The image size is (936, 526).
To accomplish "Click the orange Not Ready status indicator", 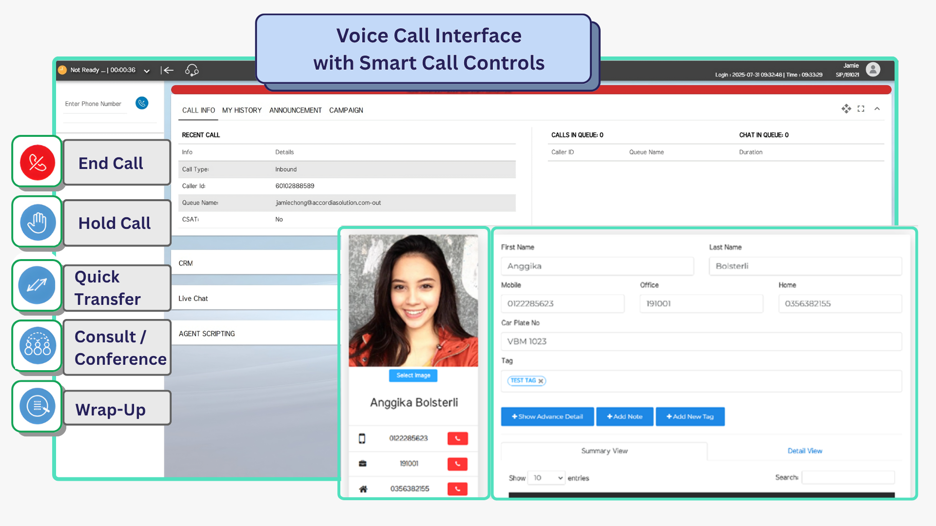I will click(x=62, y=70).
